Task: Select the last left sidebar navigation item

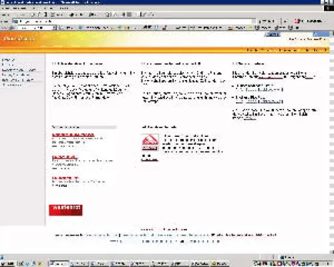Action: pos(11,85)
